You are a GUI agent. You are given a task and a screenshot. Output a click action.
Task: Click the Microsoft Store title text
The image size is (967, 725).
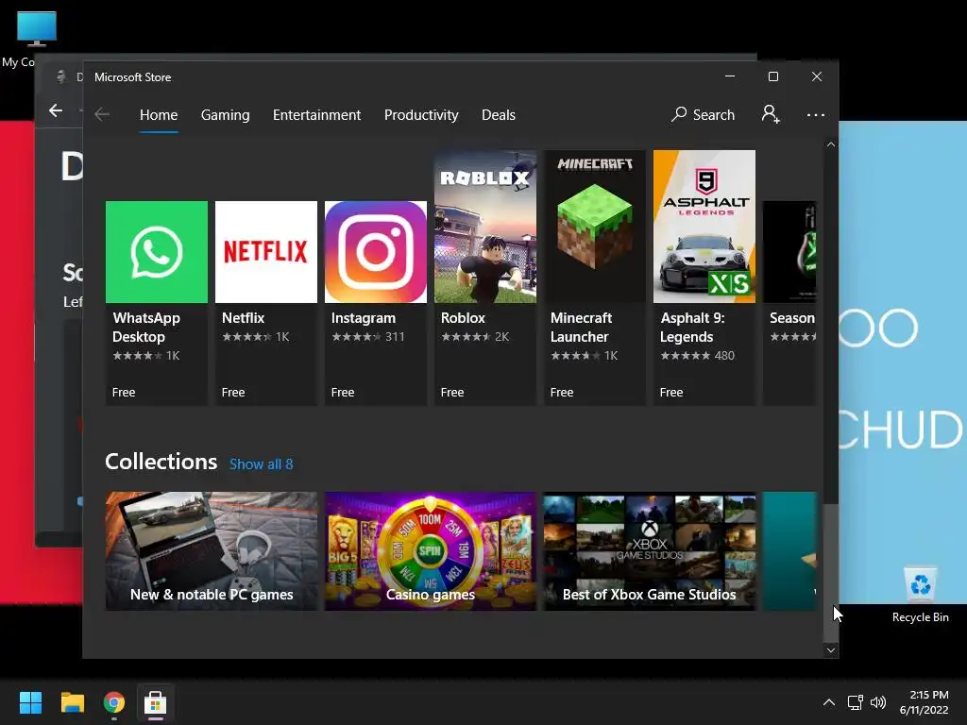pyautogui.click(x=132, y=77)
